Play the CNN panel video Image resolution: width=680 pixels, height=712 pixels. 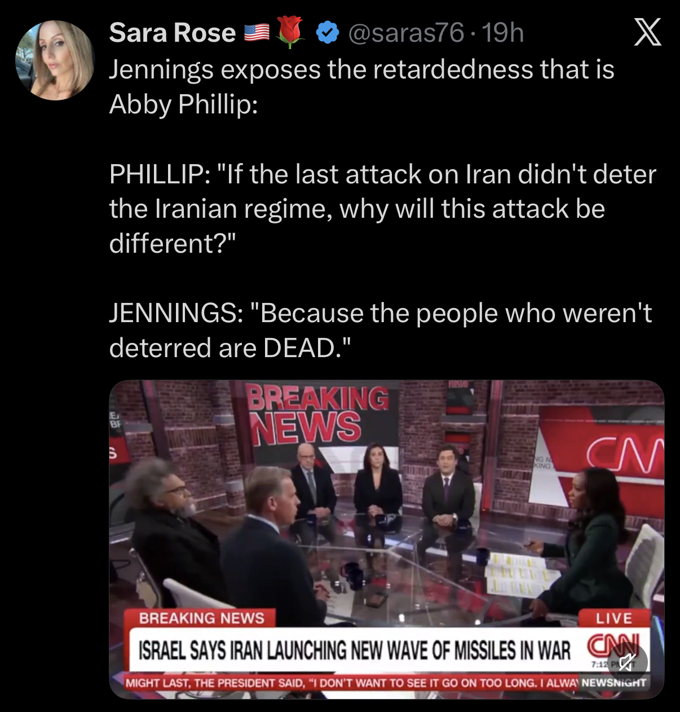[387, 539]
